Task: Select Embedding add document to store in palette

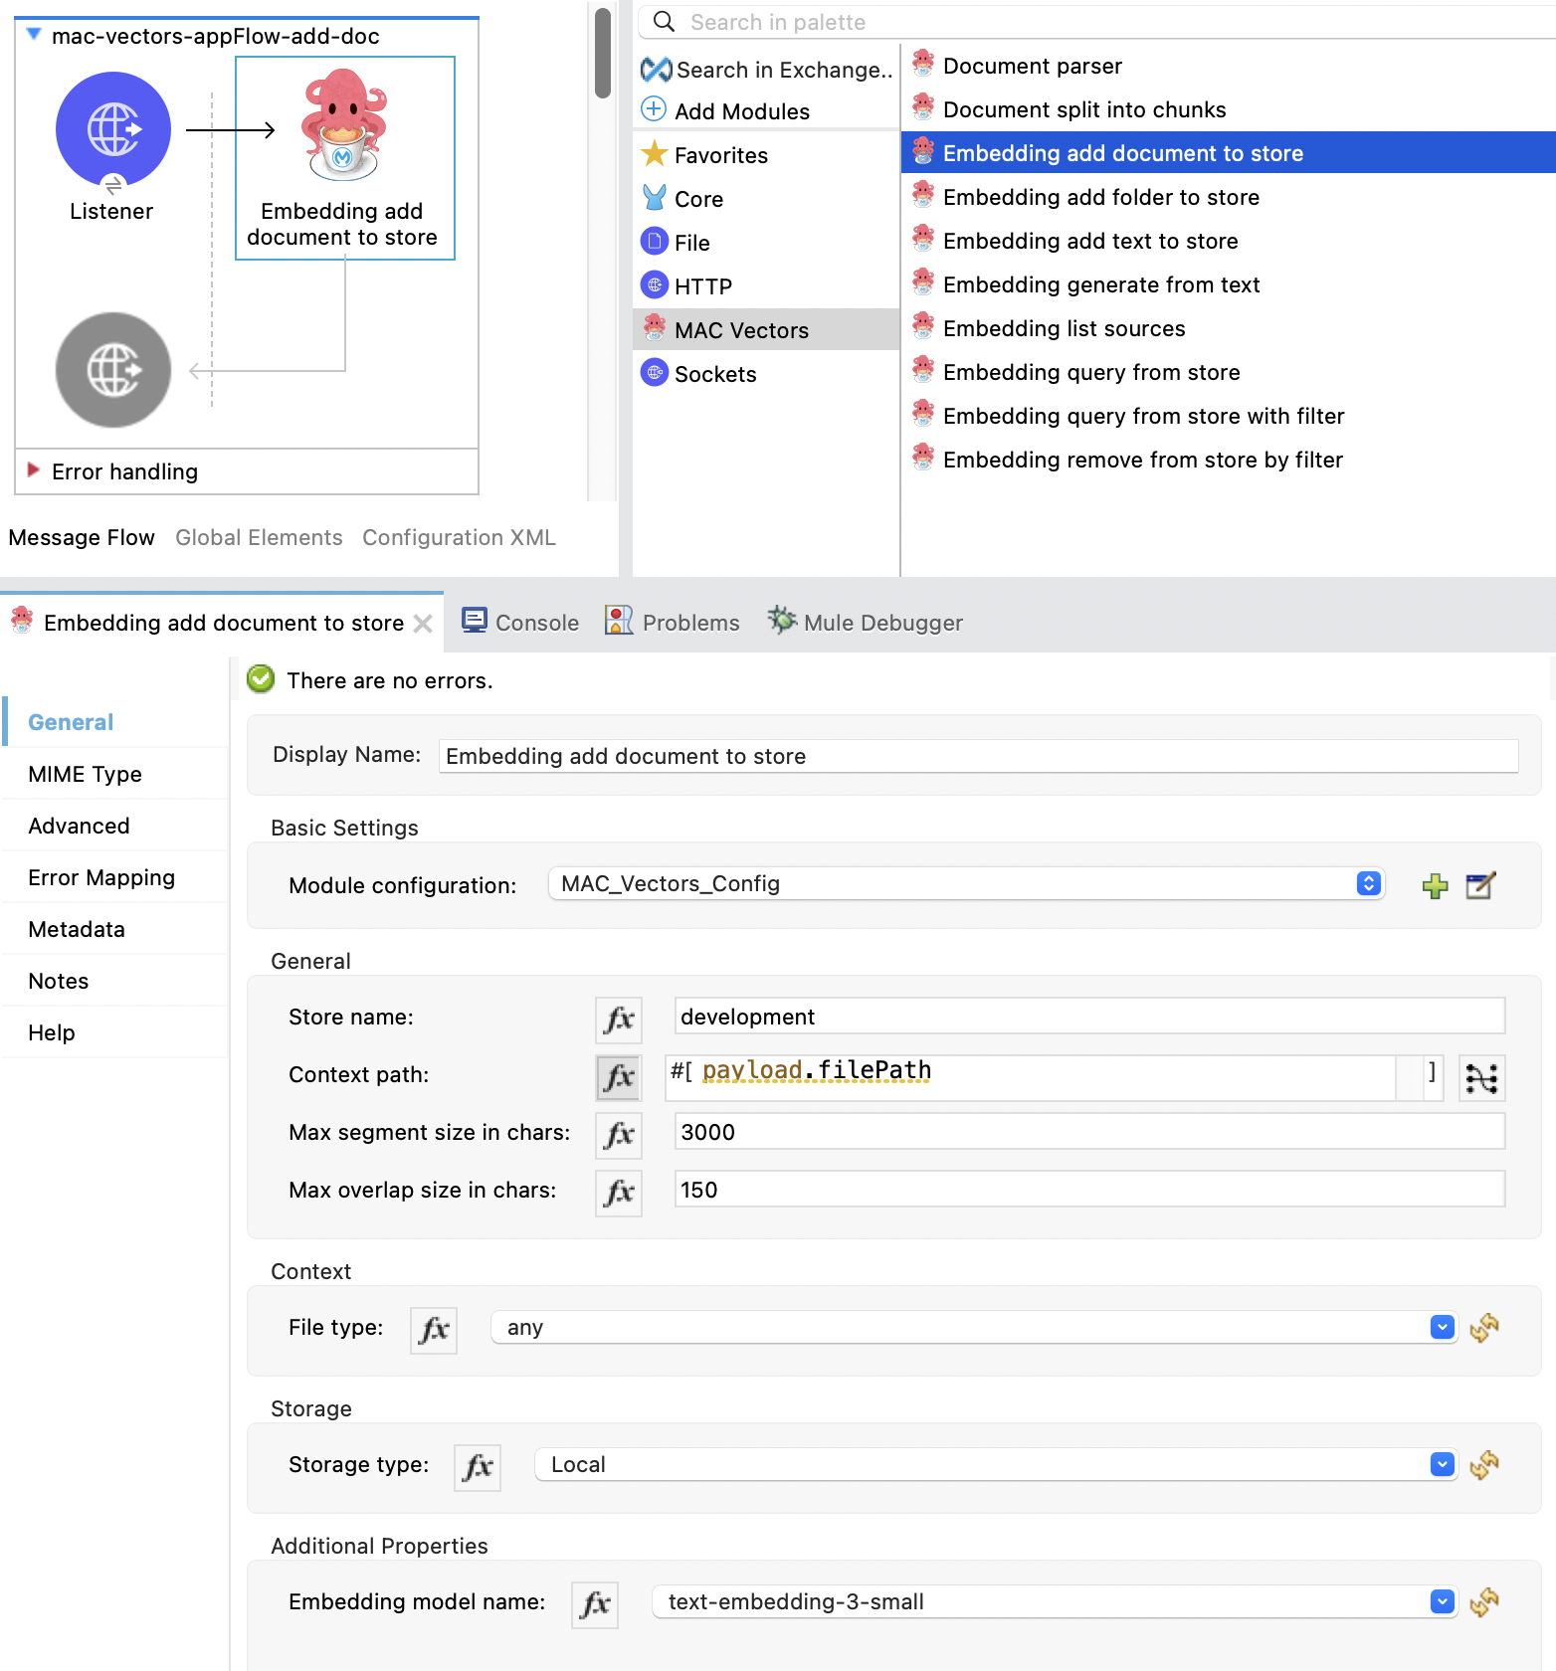Action: (1228, 153)
